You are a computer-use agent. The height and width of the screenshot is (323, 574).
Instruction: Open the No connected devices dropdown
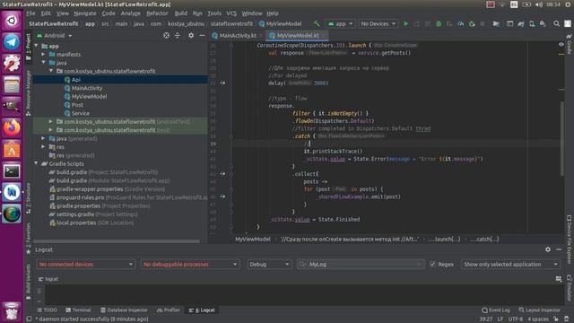point(86,265)
